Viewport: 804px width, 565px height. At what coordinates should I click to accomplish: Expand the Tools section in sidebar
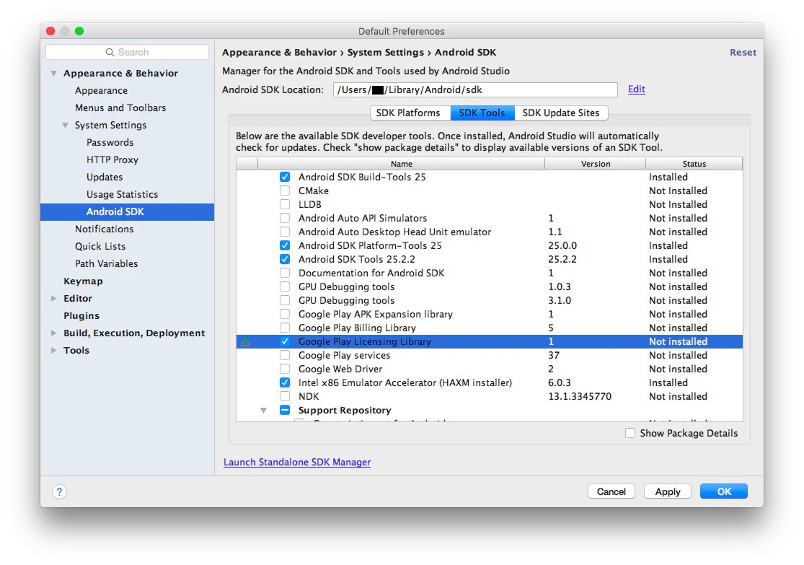[54, 350]
